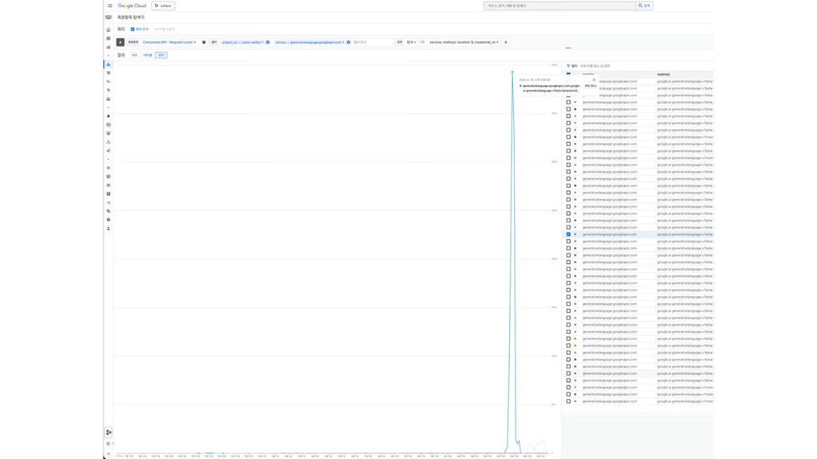Image resolution: width=817 pixels, height=459 pixels.
Task: Toggle the select-all header checkbox
Action: (569, 74)
